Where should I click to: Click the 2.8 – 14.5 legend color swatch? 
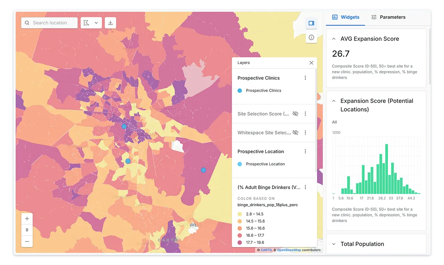(x=240, y=214)
